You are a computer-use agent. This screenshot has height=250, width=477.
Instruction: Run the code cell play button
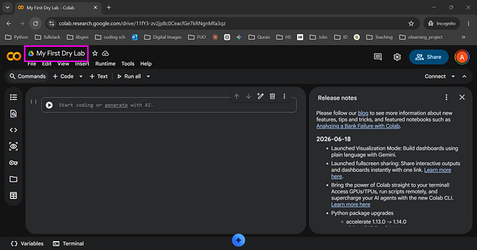(49, 105)
